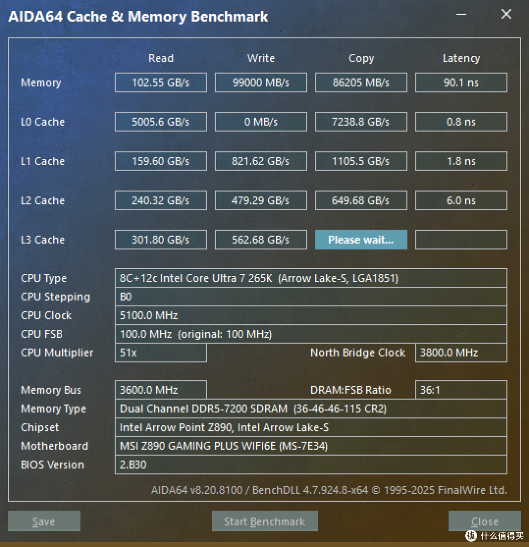The image size is (529, 547).
Task: Click the L1 Cache row label
Action: pyautogui.click(x=43, y=161)
